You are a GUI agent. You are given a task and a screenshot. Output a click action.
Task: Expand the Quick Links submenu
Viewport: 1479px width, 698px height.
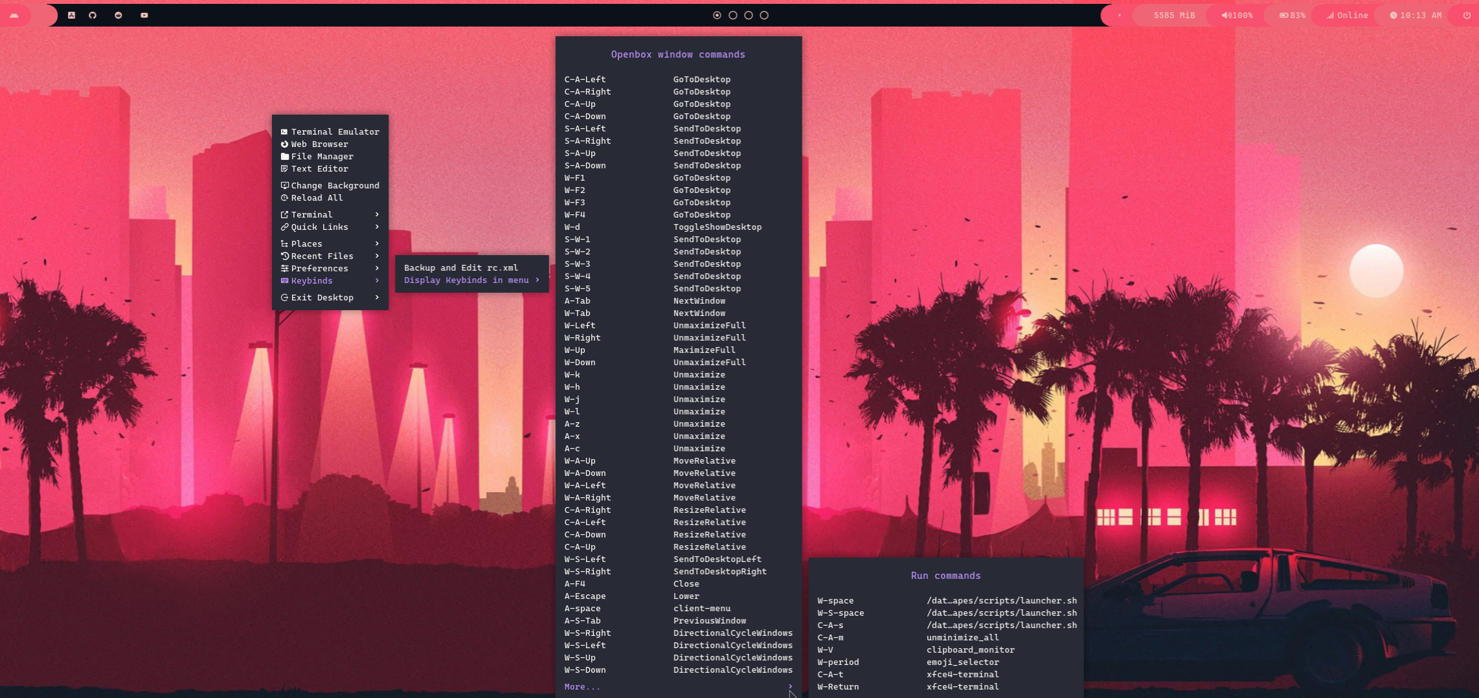point(330,227)
